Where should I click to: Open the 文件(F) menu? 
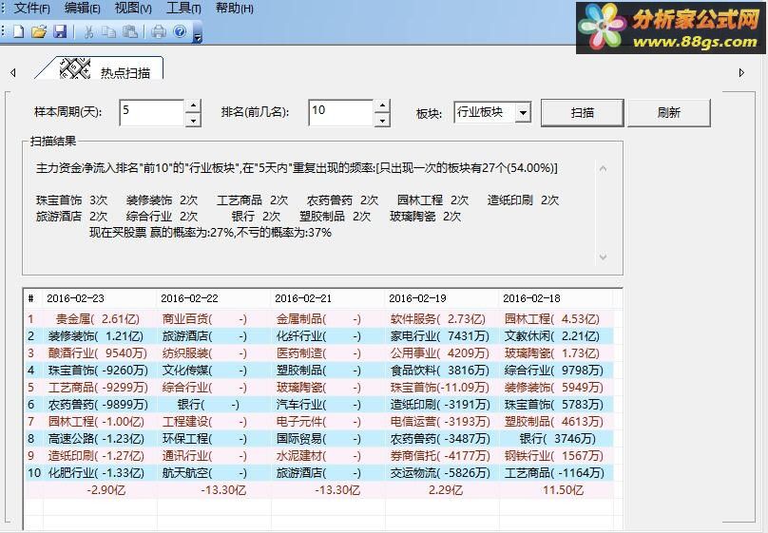[x=31, y=8]
